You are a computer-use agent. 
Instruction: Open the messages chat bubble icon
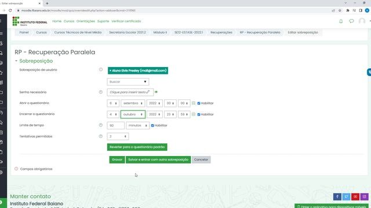pyautogui.click(x=351, y=21)
